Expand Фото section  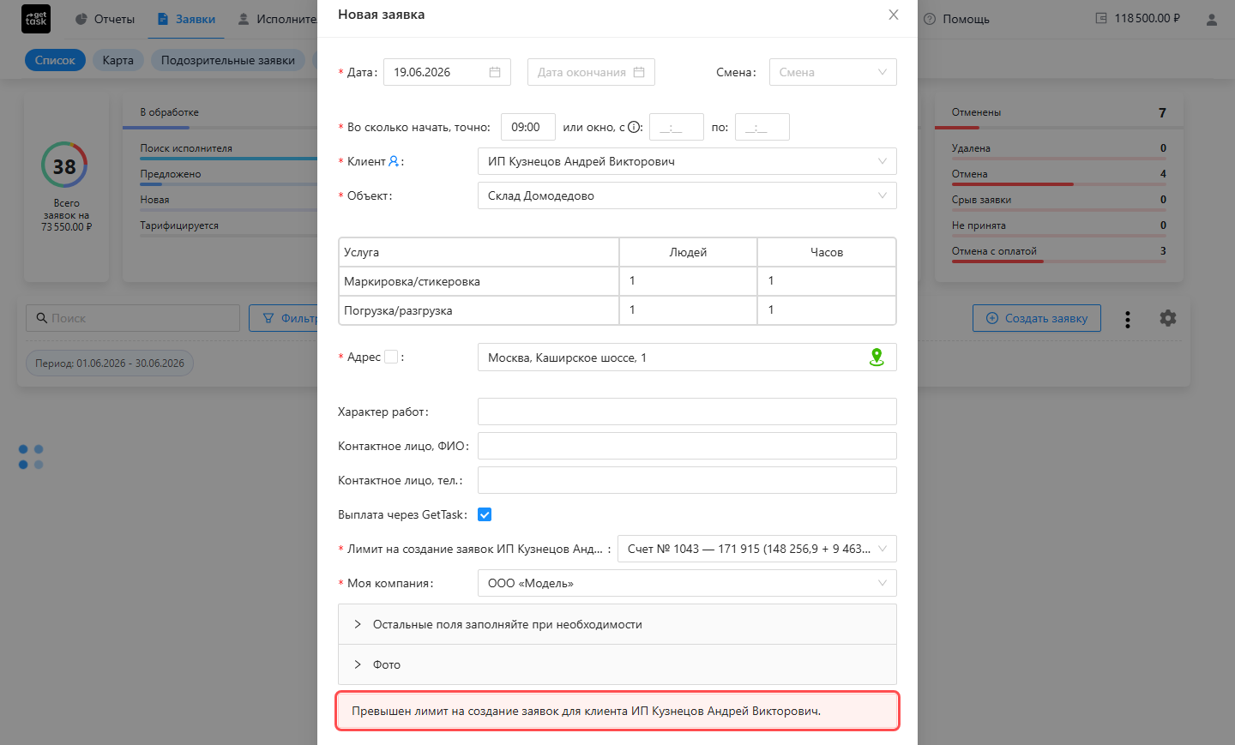tap(617, 664)
